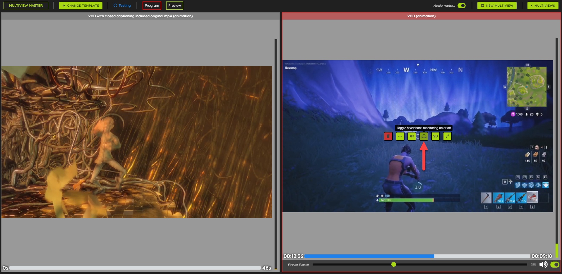Adjust the Stream Volume slider handle
This screenshot has height=274, width=562.
pyautogui.click(x=394, y=264)
